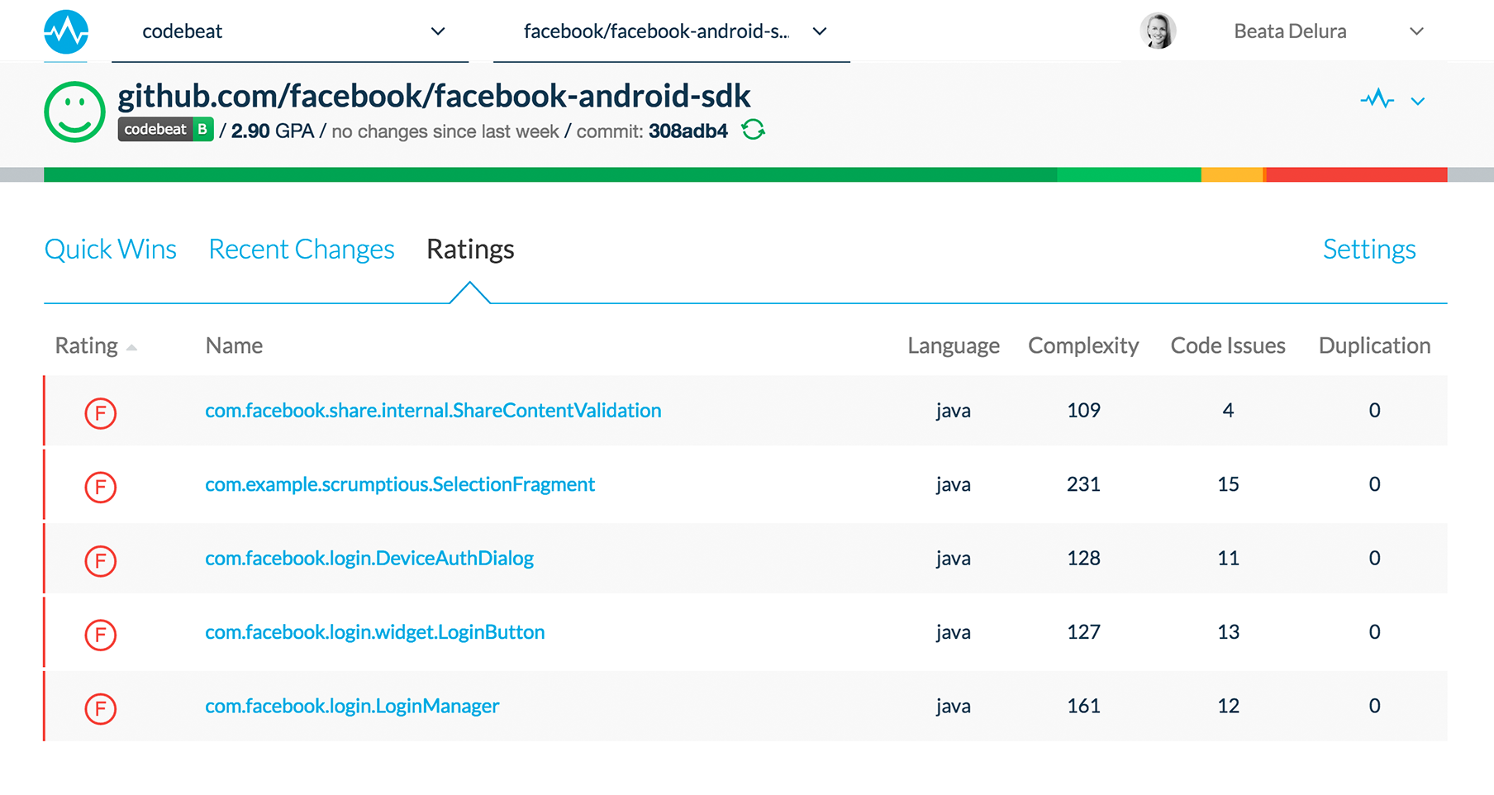The height and width of the screenshot is (795, 1494).
Task: Open the Beata Delura user menu
Action: coord(1329,31)
